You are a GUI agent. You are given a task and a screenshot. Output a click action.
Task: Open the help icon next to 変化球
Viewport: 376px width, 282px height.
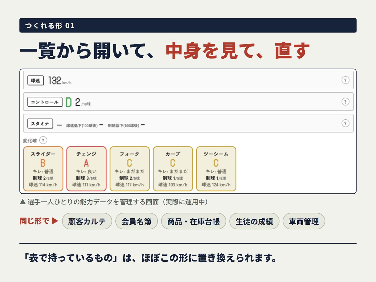click(x=43, y=141)
